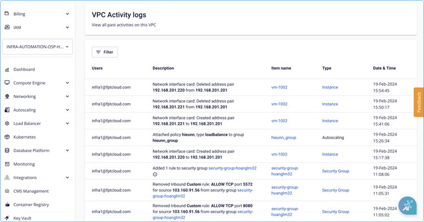
Task: Click Instance type link in the 15:17:38 row
Action: pos(330,154)
